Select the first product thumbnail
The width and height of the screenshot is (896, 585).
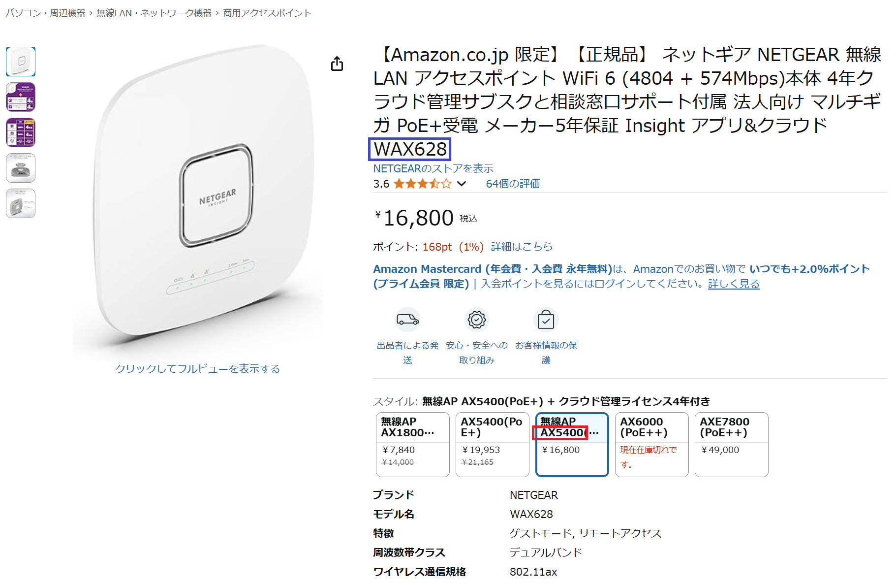(21, 62)
